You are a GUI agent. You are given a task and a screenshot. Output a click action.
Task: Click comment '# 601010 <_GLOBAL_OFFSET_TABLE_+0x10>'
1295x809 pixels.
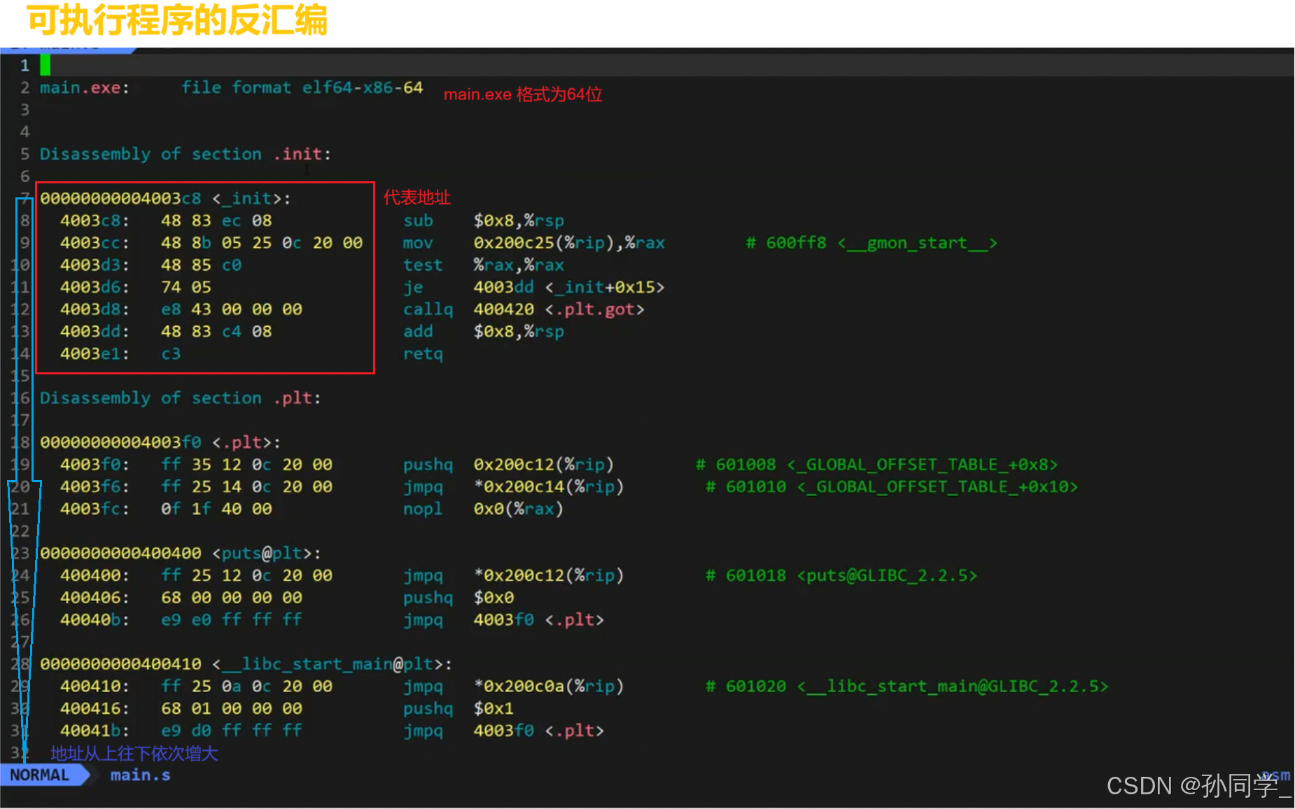pyautogui.click(x=892, y=486)
